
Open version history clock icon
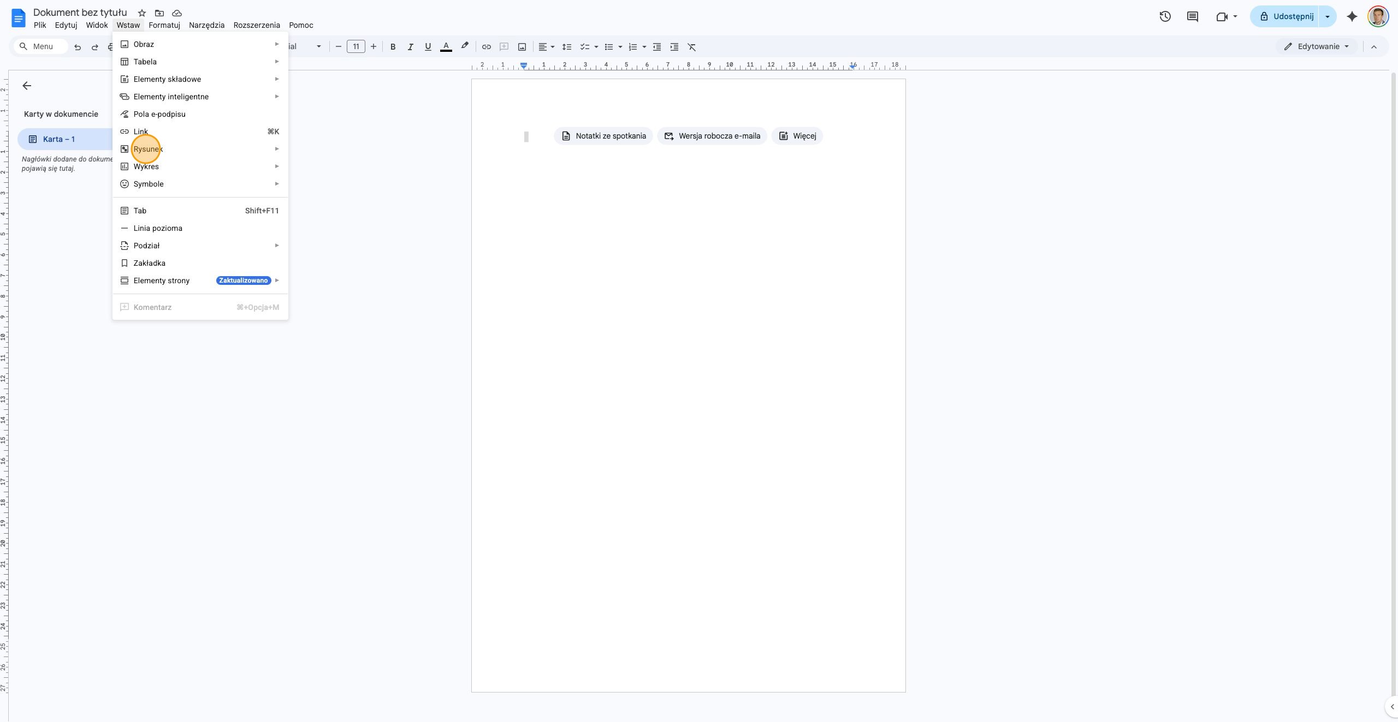click(1165, 16)
